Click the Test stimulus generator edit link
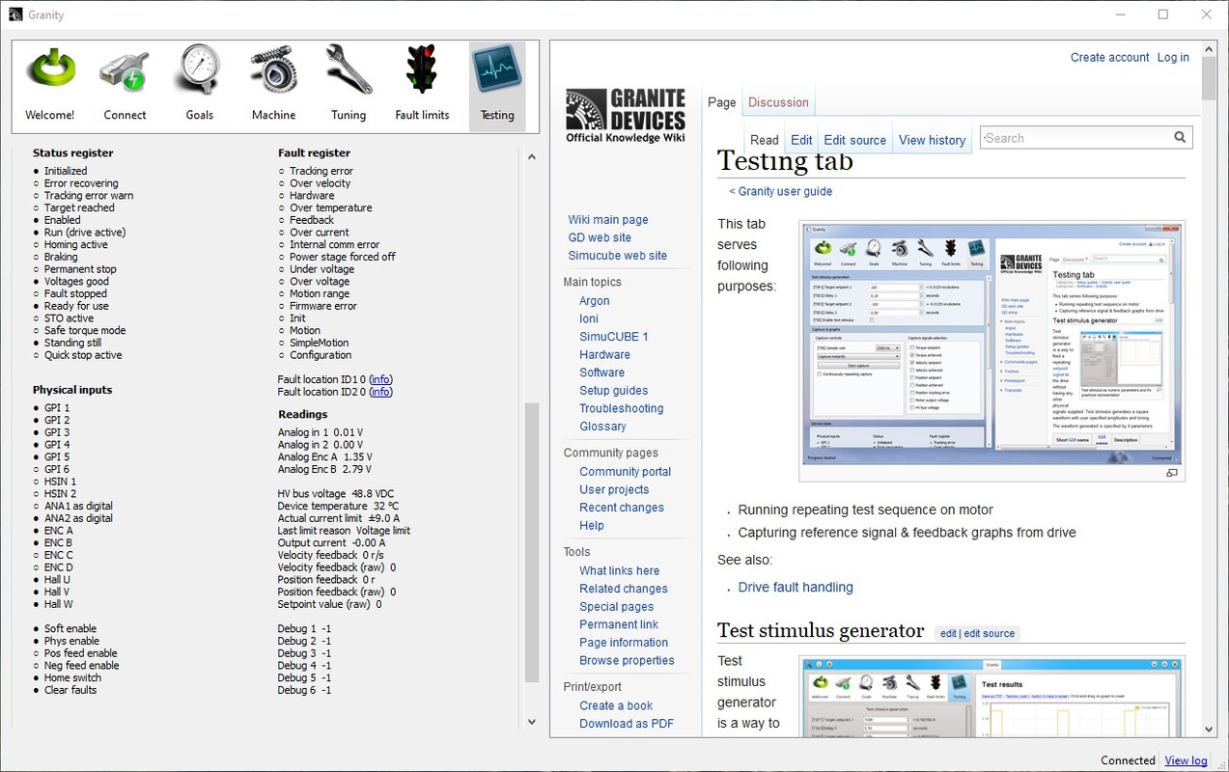 (x=949, y=634)
